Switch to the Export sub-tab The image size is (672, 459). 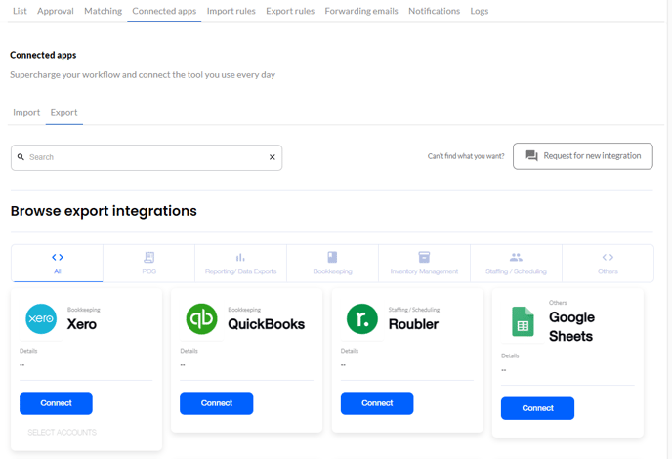(63, 112)
